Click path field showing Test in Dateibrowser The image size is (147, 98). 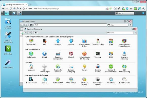tap(70, 25)
